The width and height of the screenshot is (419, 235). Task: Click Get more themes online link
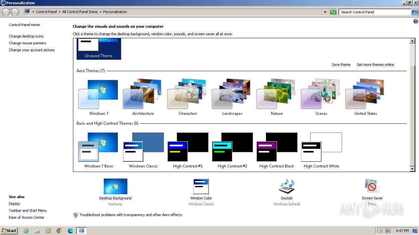375,65
